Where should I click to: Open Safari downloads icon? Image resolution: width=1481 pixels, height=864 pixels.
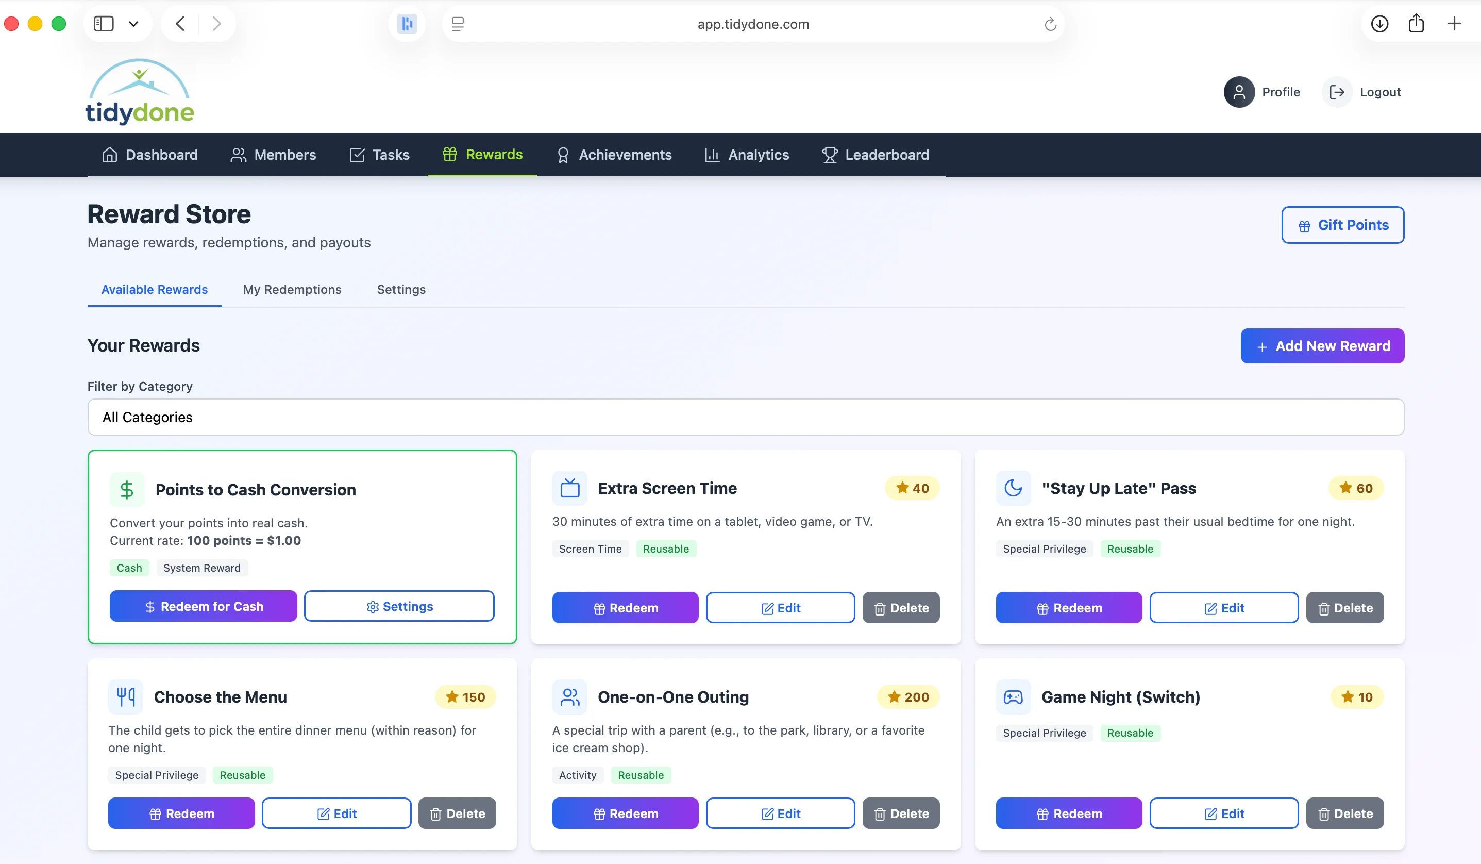point(1379,24)
